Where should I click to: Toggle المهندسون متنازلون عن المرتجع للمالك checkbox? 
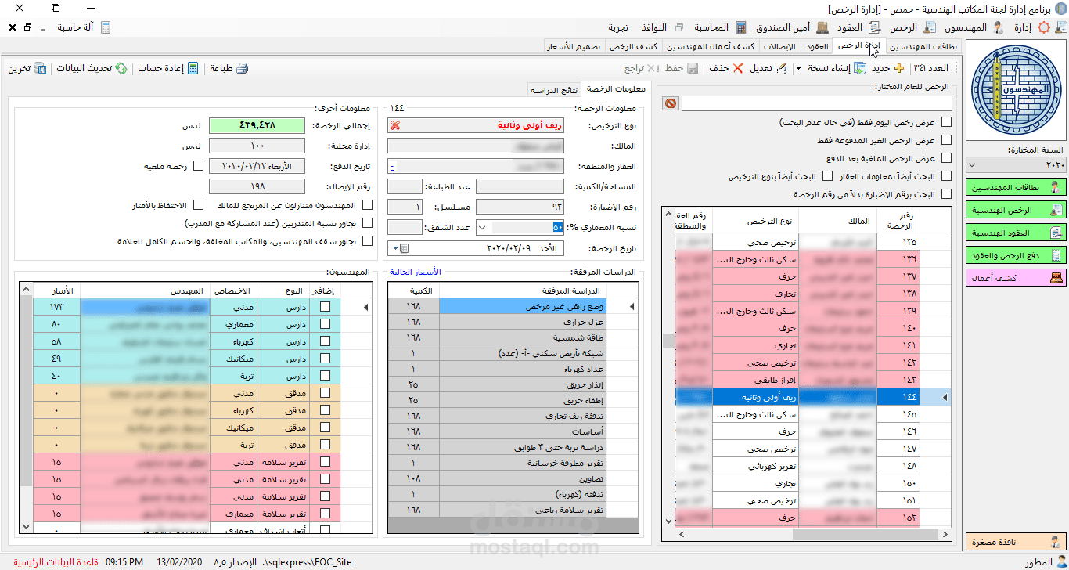click(368, 205)
